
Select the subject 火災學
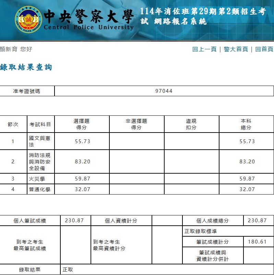[37, 179]
